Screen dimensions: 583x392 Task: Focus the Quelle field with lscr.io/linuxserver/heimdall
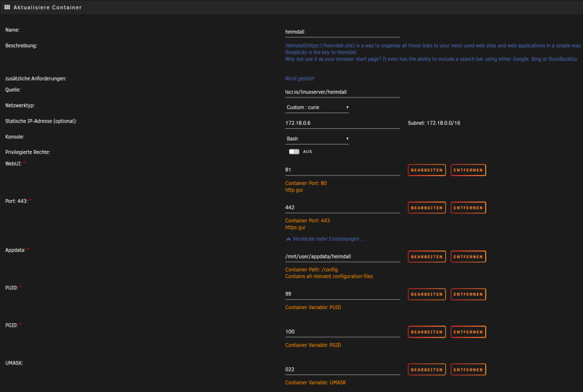tap(342, 92)
